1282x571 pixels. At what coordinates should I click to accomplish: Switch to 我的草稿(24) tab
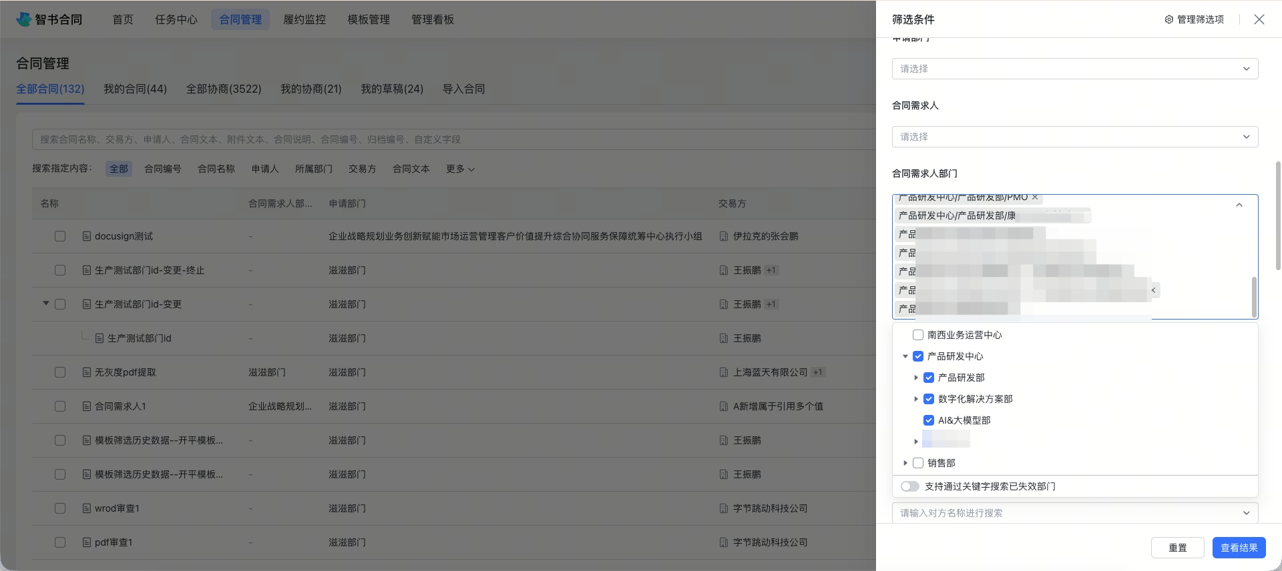pos(392,89)
